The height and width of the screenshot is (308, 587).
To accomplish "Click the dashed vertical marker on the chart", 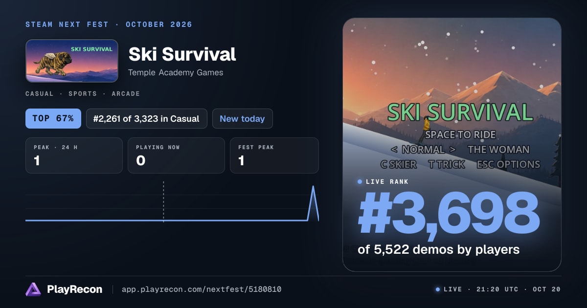I will coord(163,201).
